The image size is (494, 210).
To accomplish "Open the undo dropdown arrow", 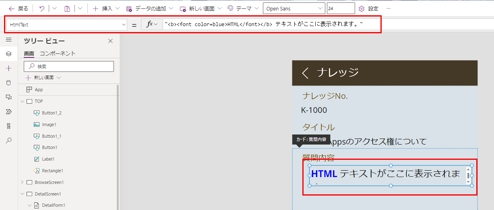I will pyautogui.click(x=55, y=8).
